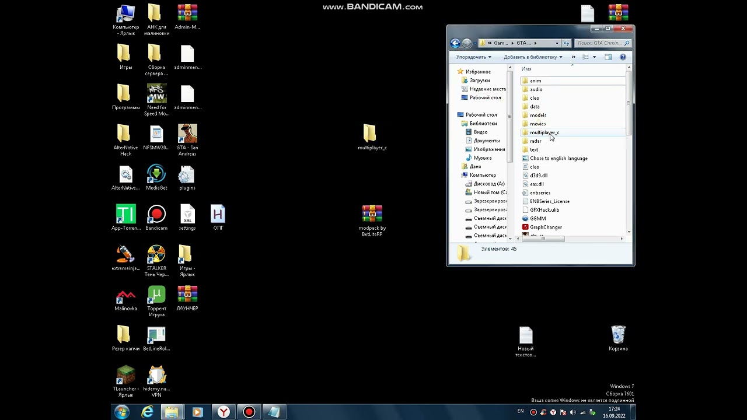Launch the BetLineRol... shortcut
The height and width of the screenshot is (420, 747).
(x=156, y=339)
